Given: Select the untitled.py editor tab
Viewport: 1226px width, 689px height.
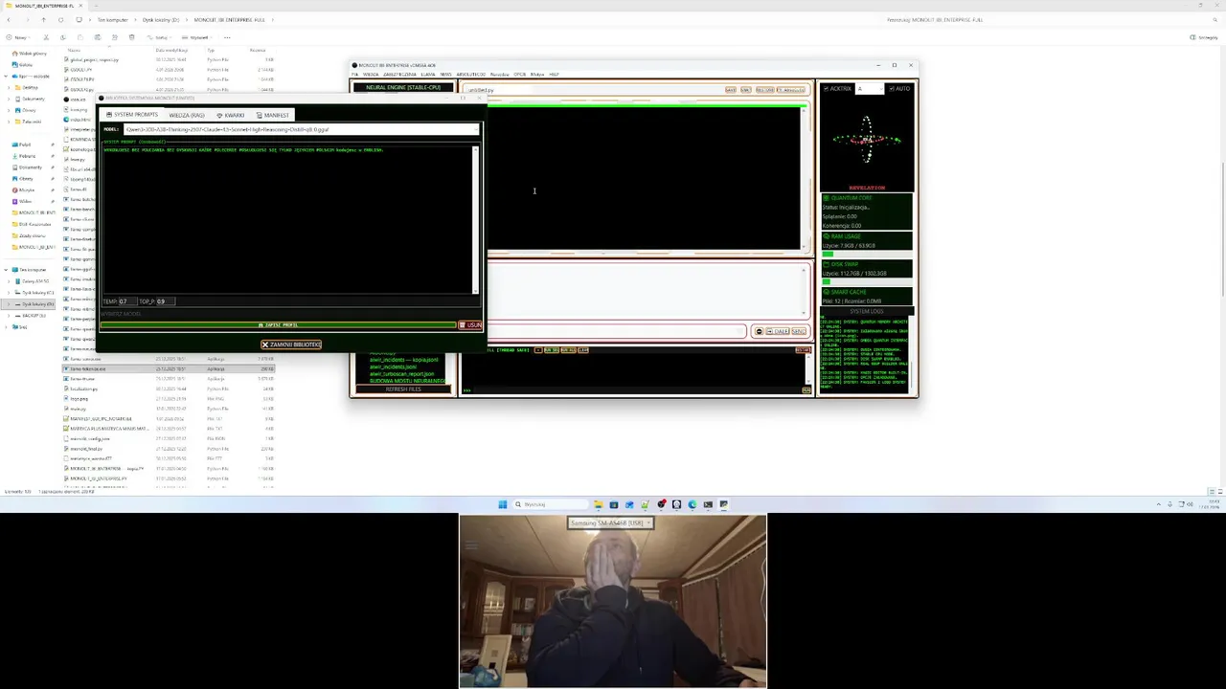Looking at the screenshot, I should pos(482,90).
